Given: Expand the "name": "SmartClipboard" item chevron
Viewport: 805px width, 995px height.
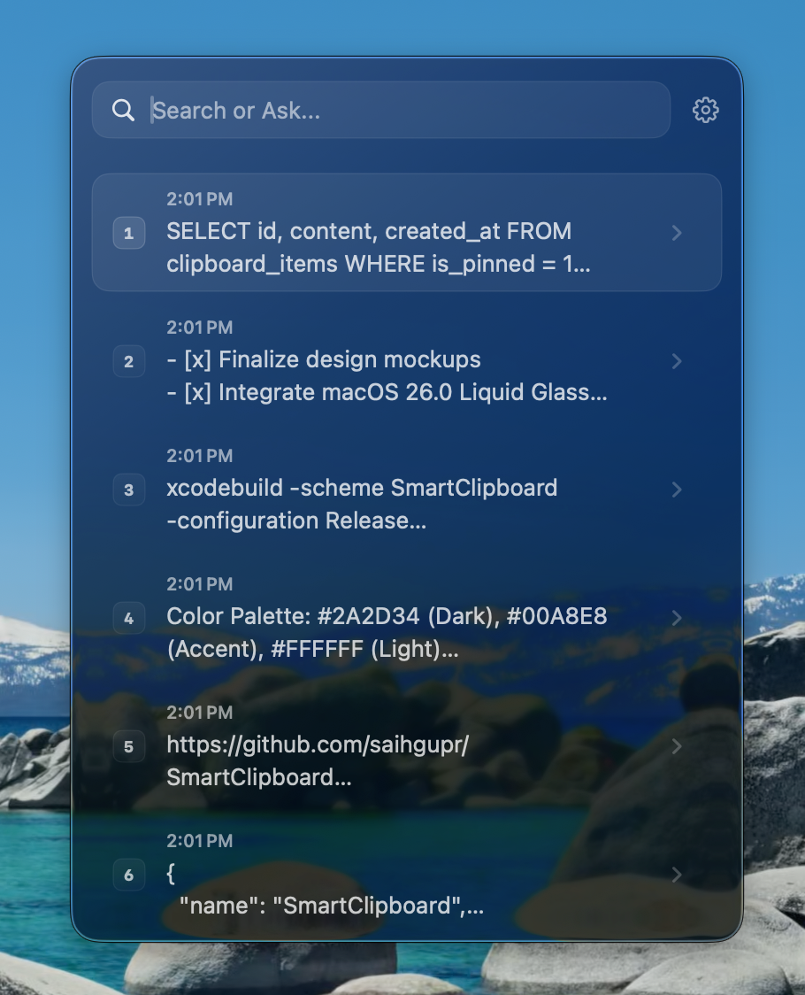Looking at the screenshot, I should point(677,875).
